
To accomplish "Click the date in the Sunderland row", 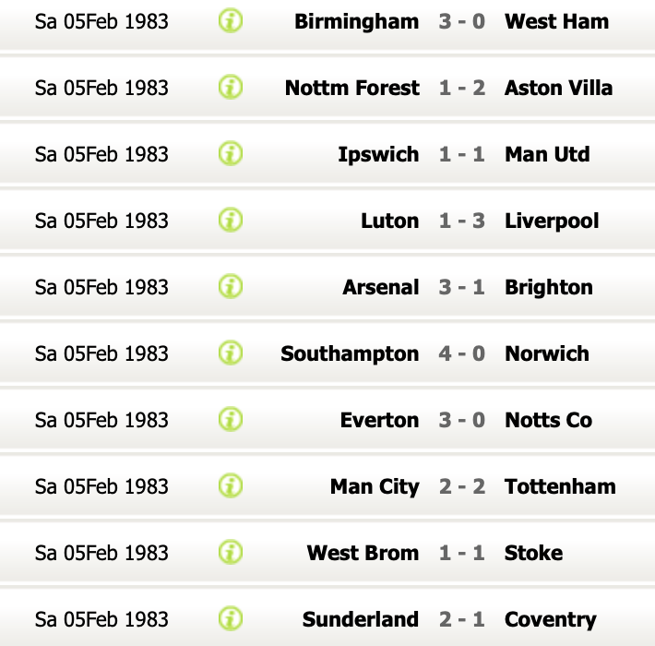I will pos(101,619).
